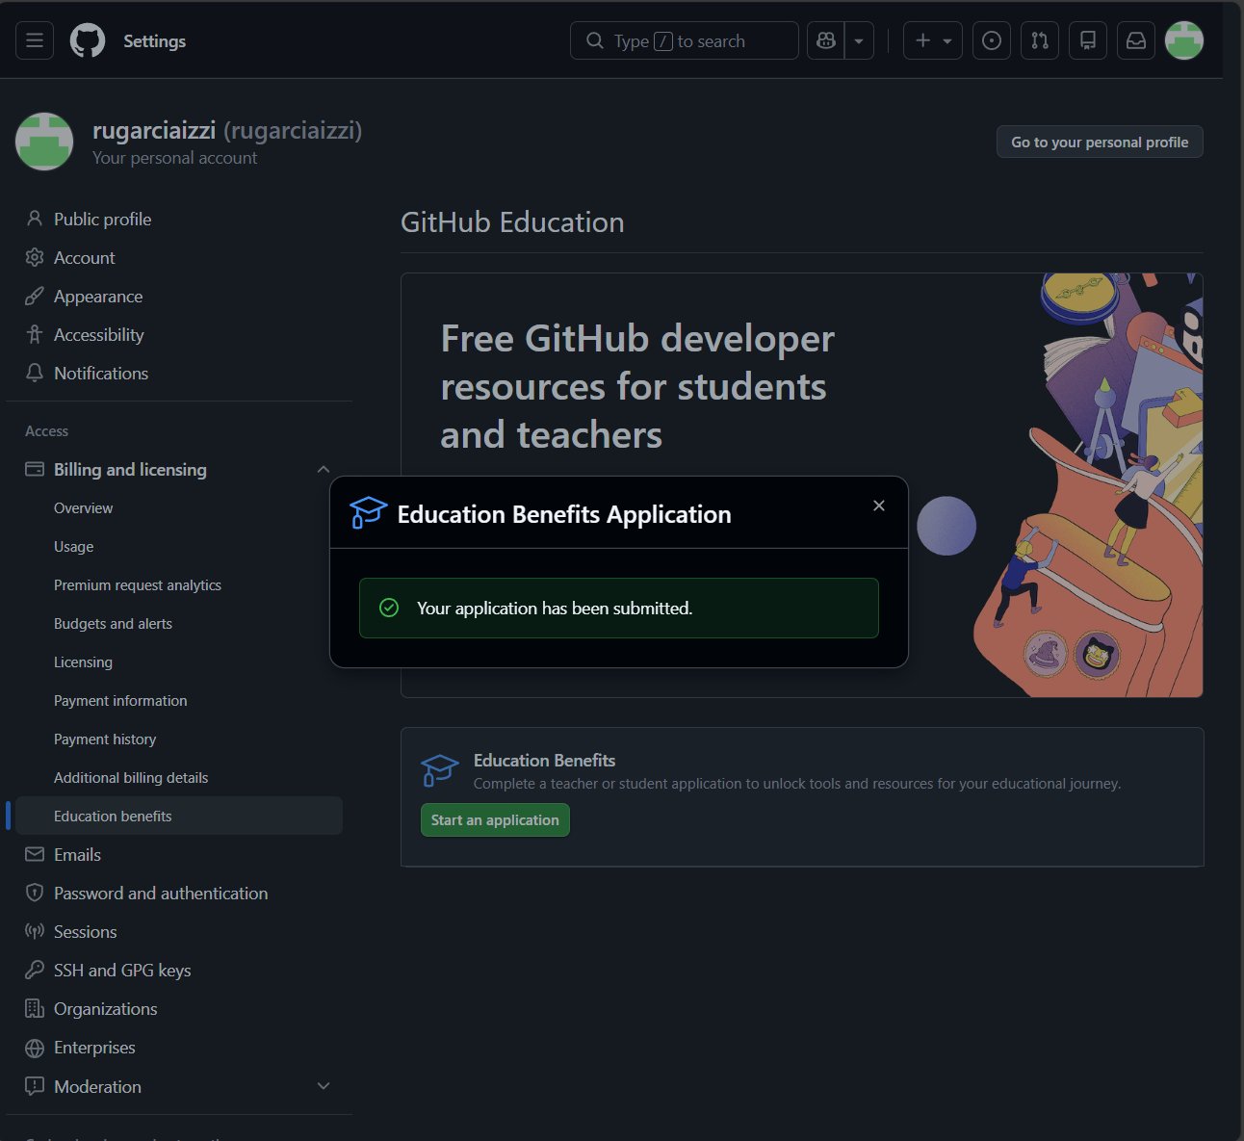Open the Discussions icon in the header
Image resolution: width=1244 pixels, height=1141 pixels.
click(x=1088, y=40)
